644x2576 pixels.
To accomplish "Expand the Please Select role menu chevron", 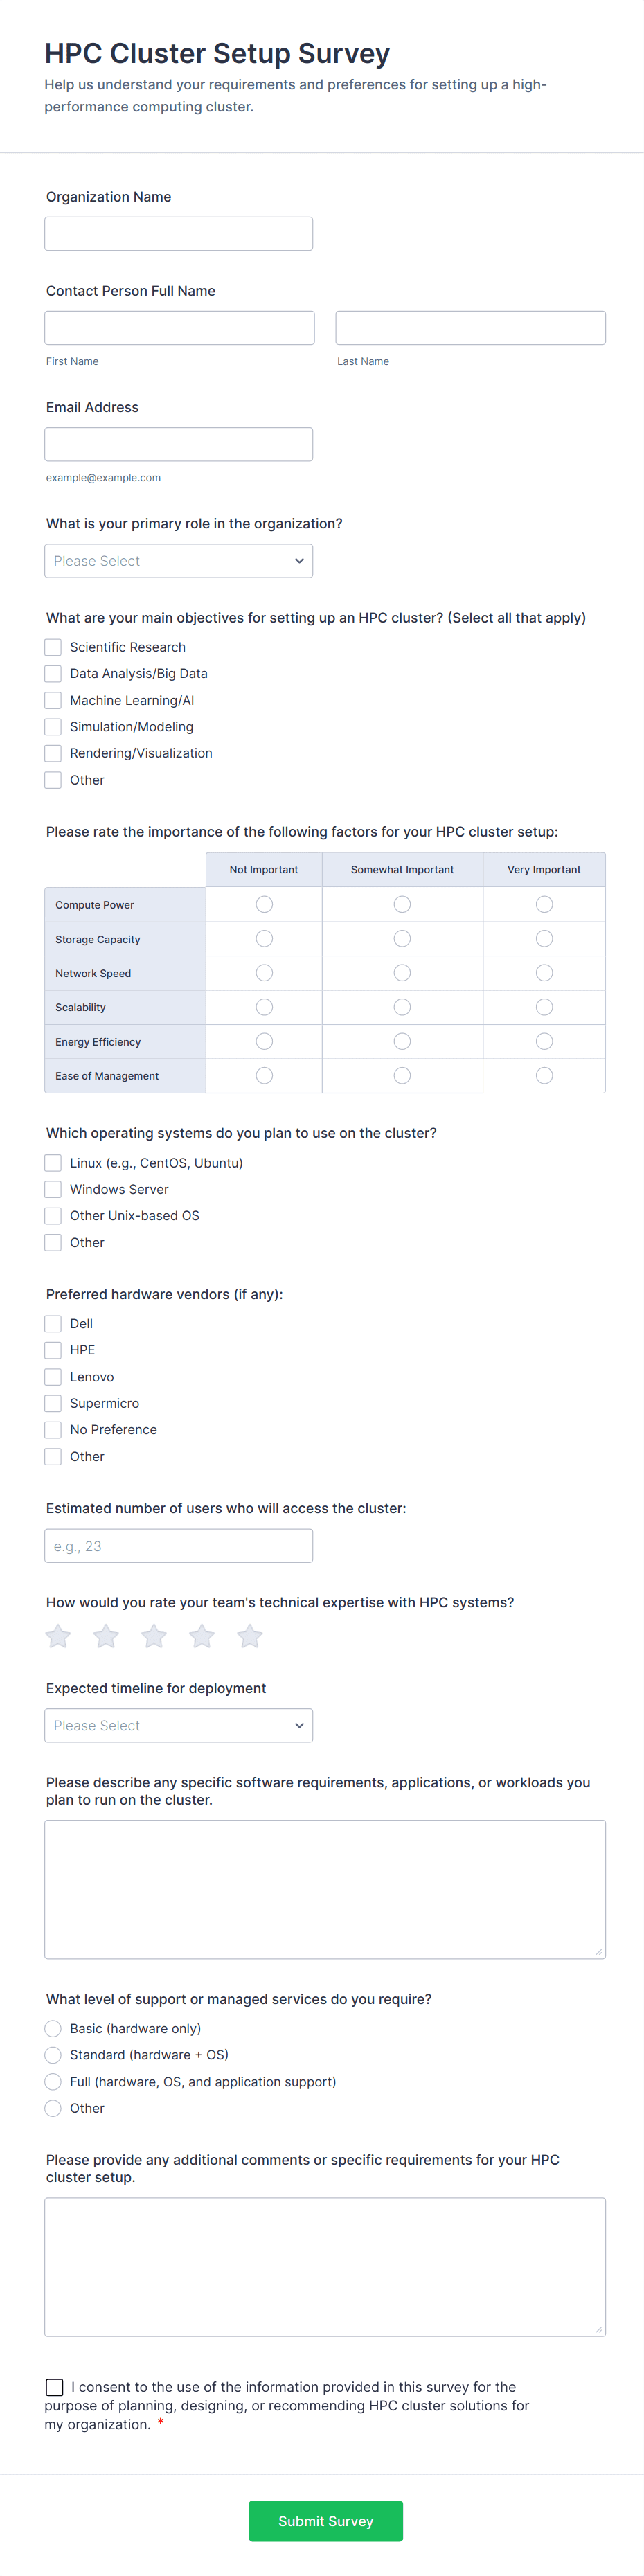I will click(298, 560).
